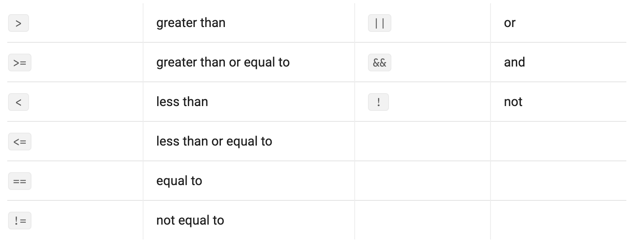Click the "!=" operator code badge
Screen dimensions: 632x250
(x=20, y=221)
